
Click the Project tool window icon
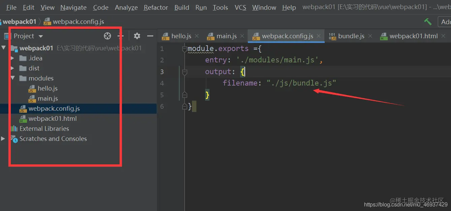pyautogui.click(x=7, y=36)
